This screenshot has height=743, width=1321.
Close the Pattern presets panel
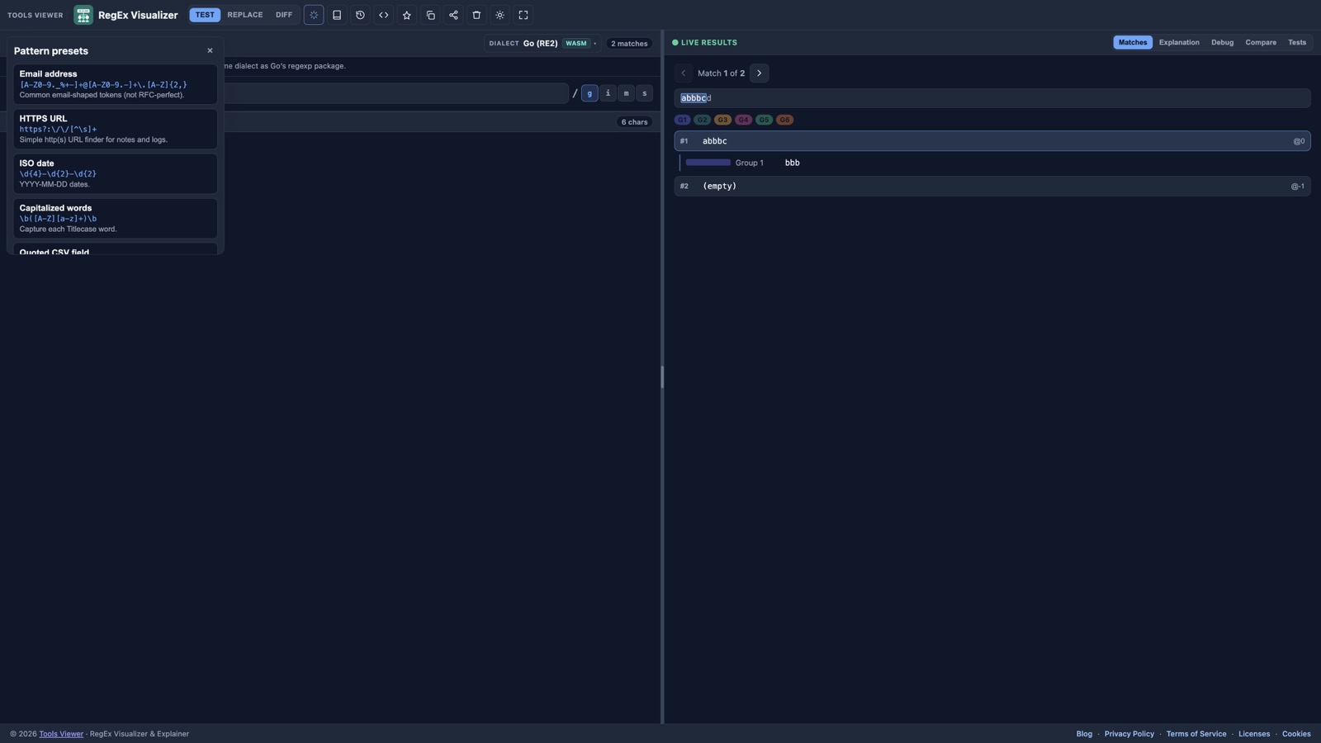coord(210,50)
